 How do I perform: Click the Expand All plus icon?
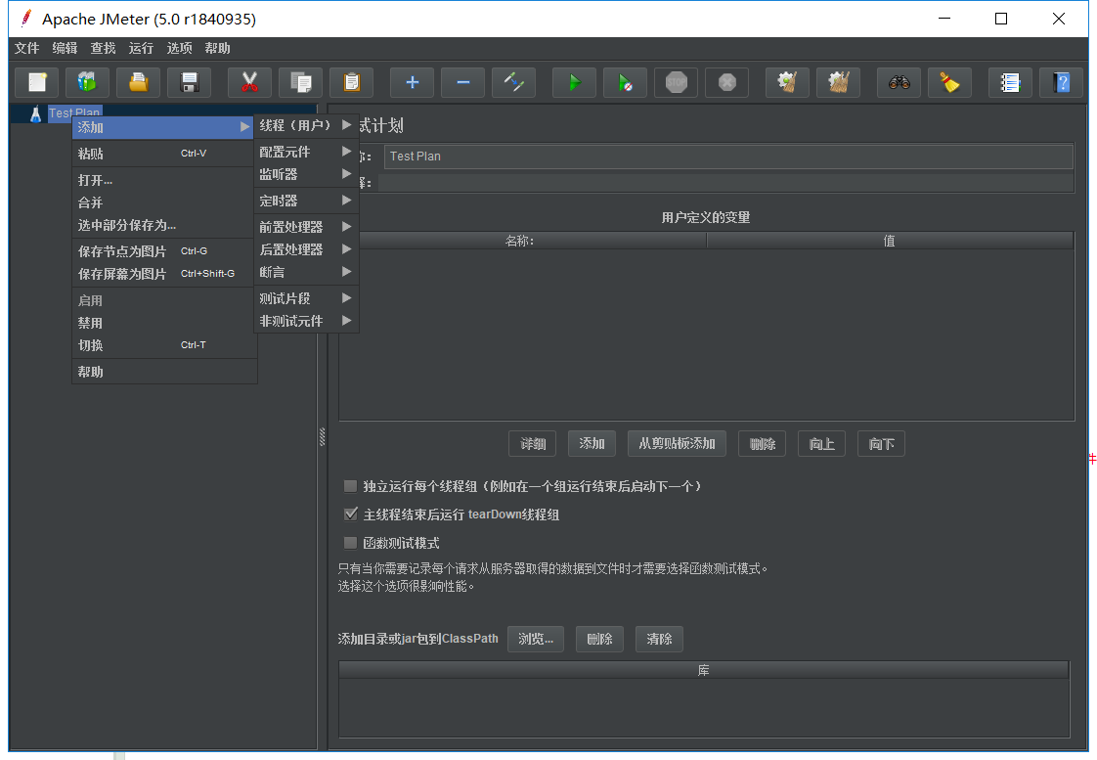pyautogui.click(x=412, y=82)
